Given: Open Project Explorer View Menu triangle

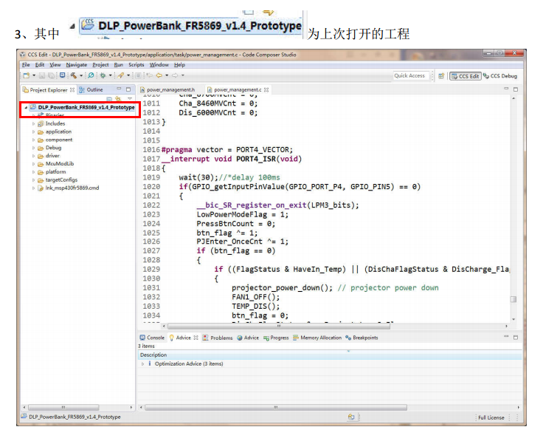Looking at the screenshot, I should pos(130,99).
